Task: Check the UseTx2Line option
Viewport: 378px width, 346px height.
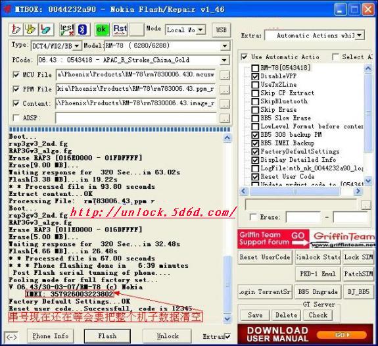Action: click(255, 85)
